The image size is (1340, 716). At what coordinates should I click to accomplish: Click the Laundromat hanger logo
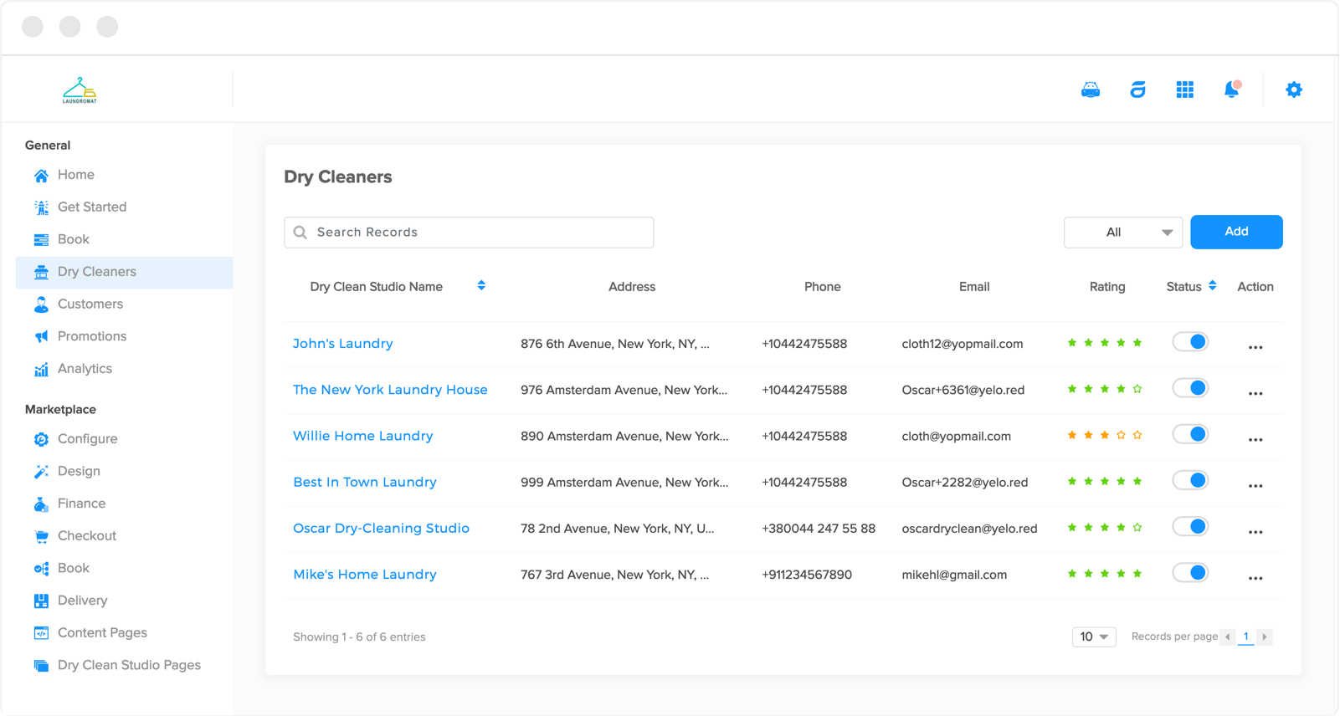click(80, 89)
